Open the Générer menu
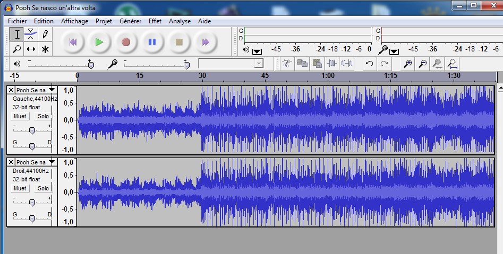This screenshot has height=254, width=503. point(130,21)
